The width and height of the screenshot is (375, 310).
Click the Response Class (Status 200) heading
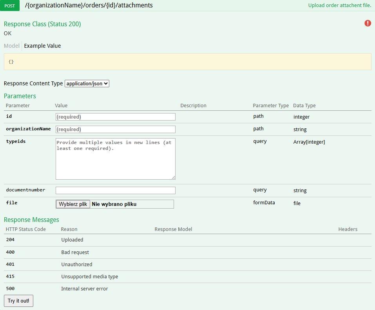[42, 24]
